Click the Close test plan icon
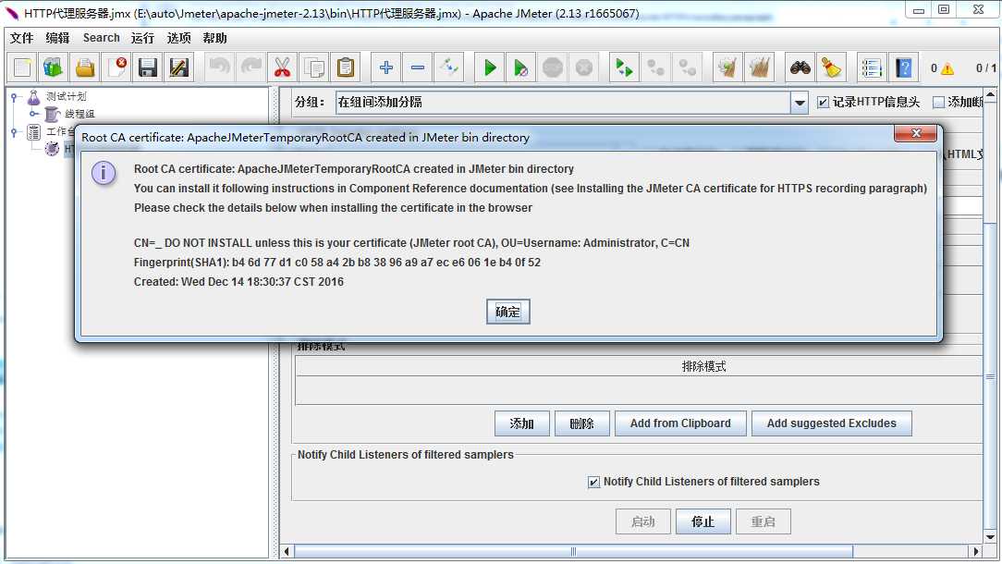Image resolution: width=1002 pixels, height=564 pixels. tap(116, 67)
